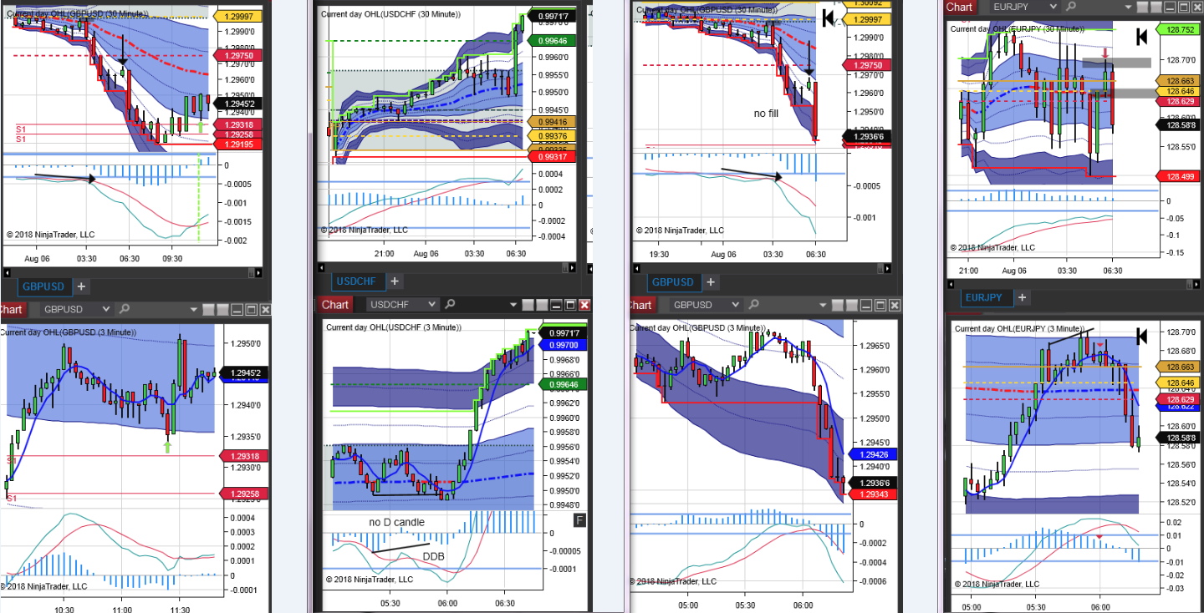Screen dimensions: 1204x613
Task: Open search in GBPUSD 3 Minute window showing 1.29318
Action: [123, 309]
